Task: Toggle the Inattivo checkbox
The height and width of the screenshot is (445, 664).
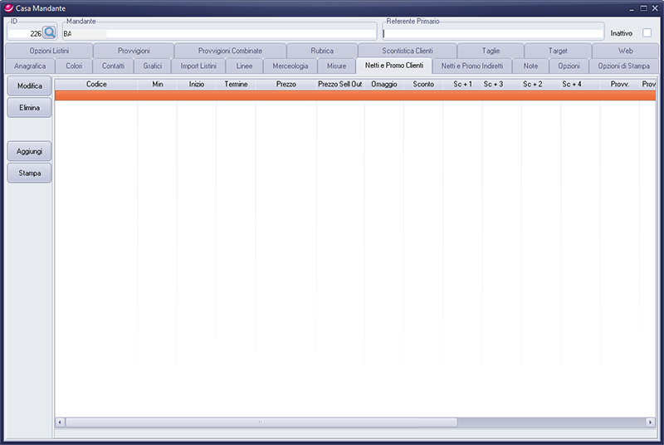Action: pos(647,33)
